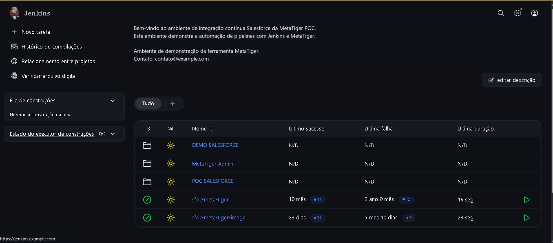553x243 pixels.
Task: Collapse the Fila de construções panel
Action: click(113, 101)
